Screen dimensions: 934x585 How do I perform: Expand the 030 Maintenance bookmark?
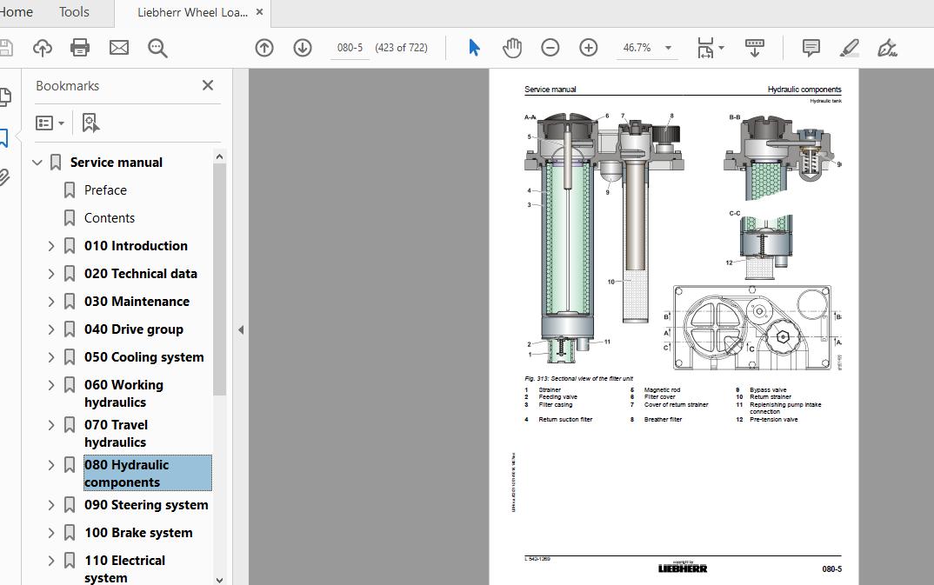click(51, 302)
